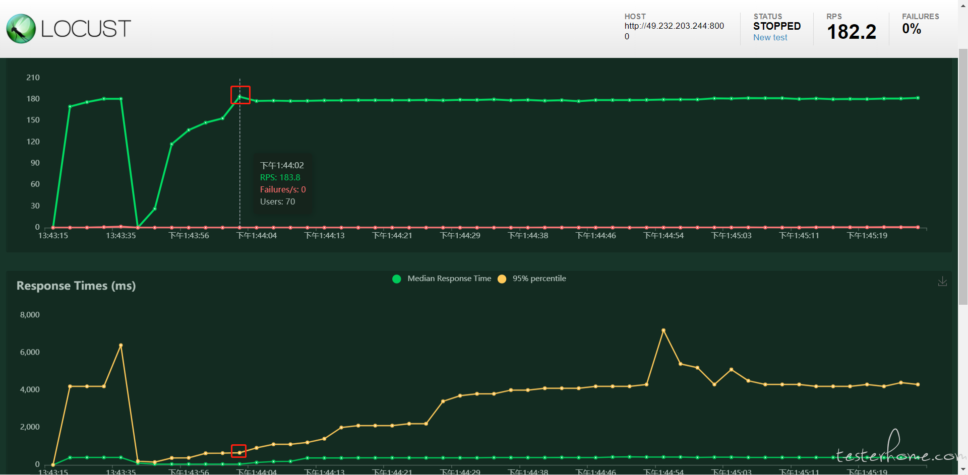
Task: Click the 下午1:45:19 label on RPS chart axis
Action: (x=867, y=236)
